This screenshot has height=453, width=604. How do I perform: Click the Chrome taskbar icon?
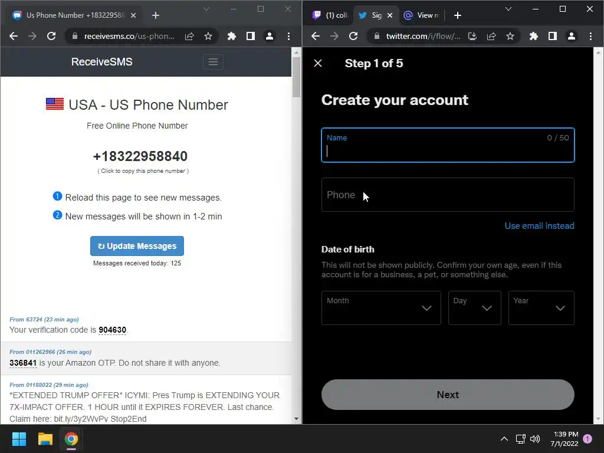pyautogui.click(x=71, y=439)
